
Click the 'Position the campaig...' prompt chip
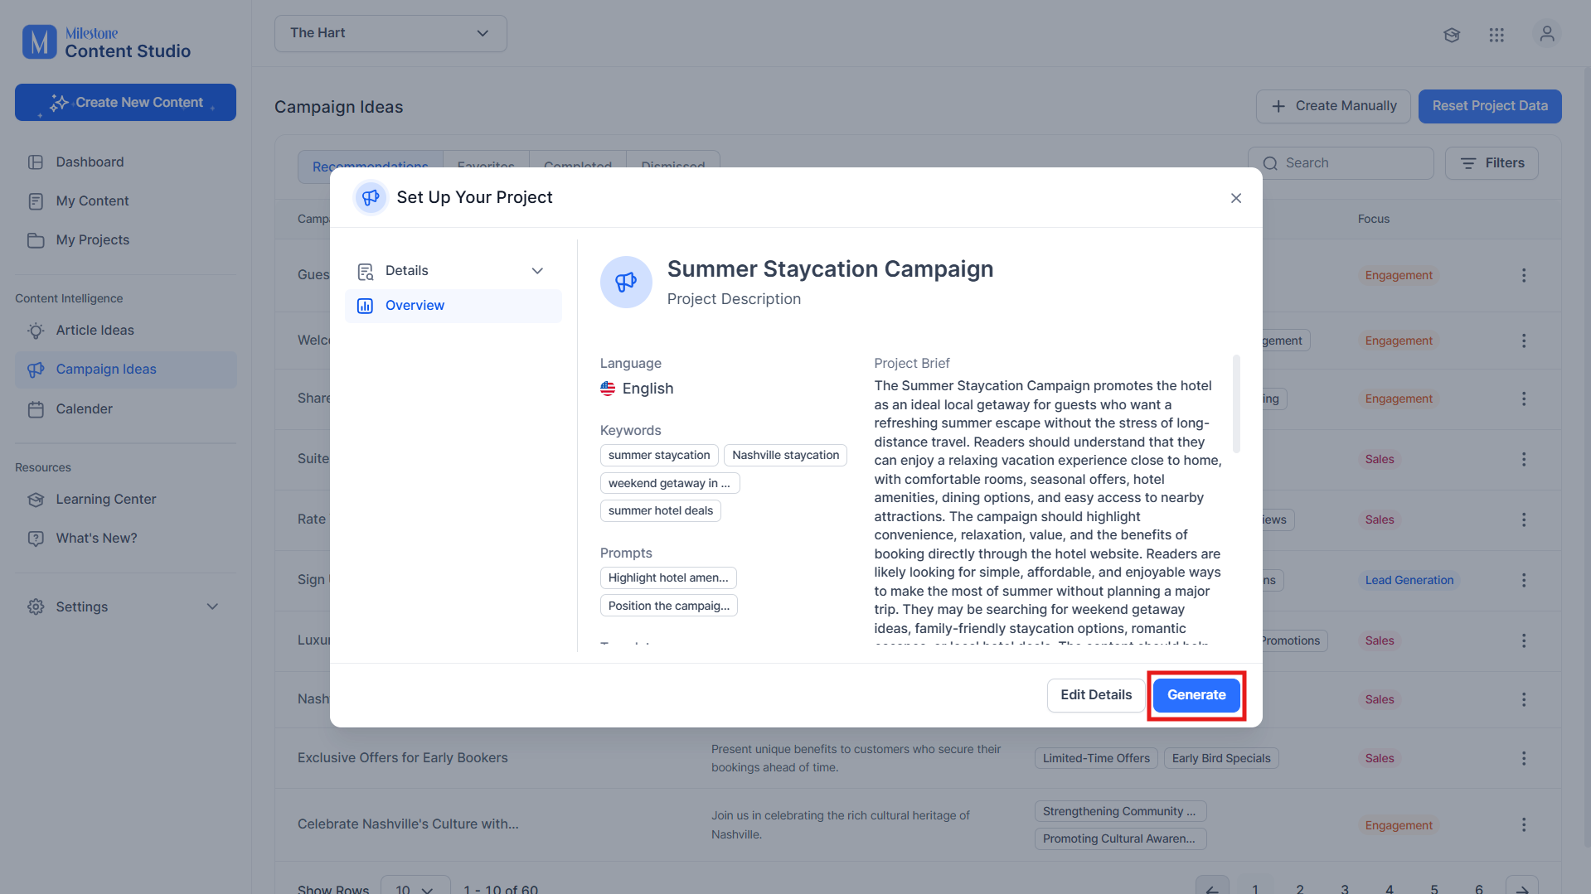tap(669, 606)
